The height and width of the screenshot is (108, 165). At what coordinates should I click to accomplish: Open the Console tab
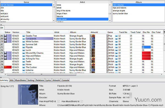point(65,80)
